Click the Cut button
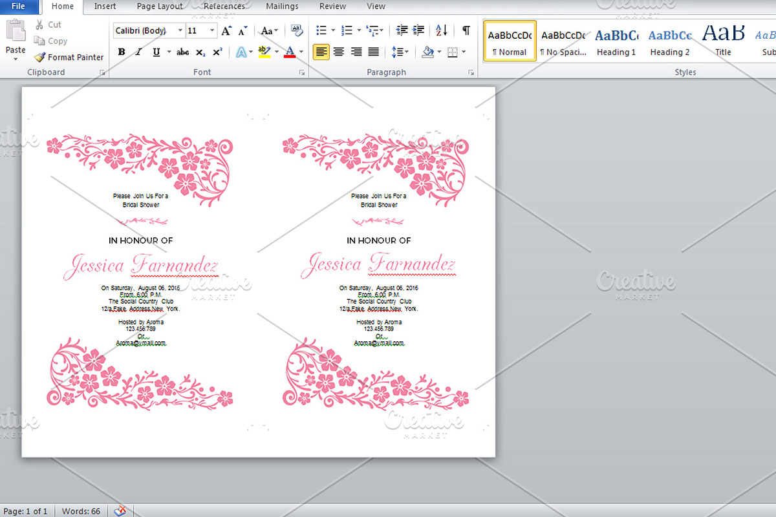 pos(48,25)
